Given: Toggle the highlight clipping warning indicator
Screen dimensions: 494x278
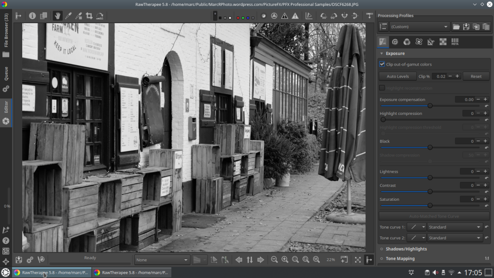Looking at the screenshot, I should [x=295, y=15].
